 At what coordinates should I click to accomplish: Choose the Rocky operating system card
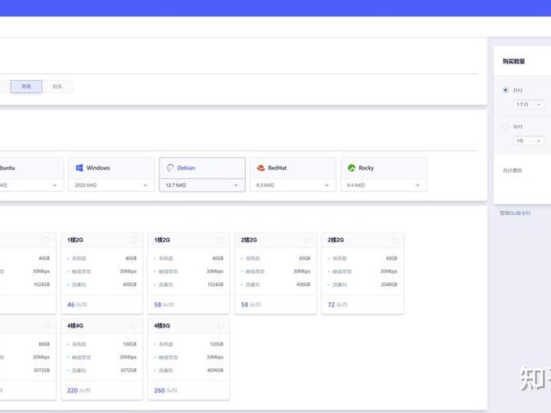(384, 175)
